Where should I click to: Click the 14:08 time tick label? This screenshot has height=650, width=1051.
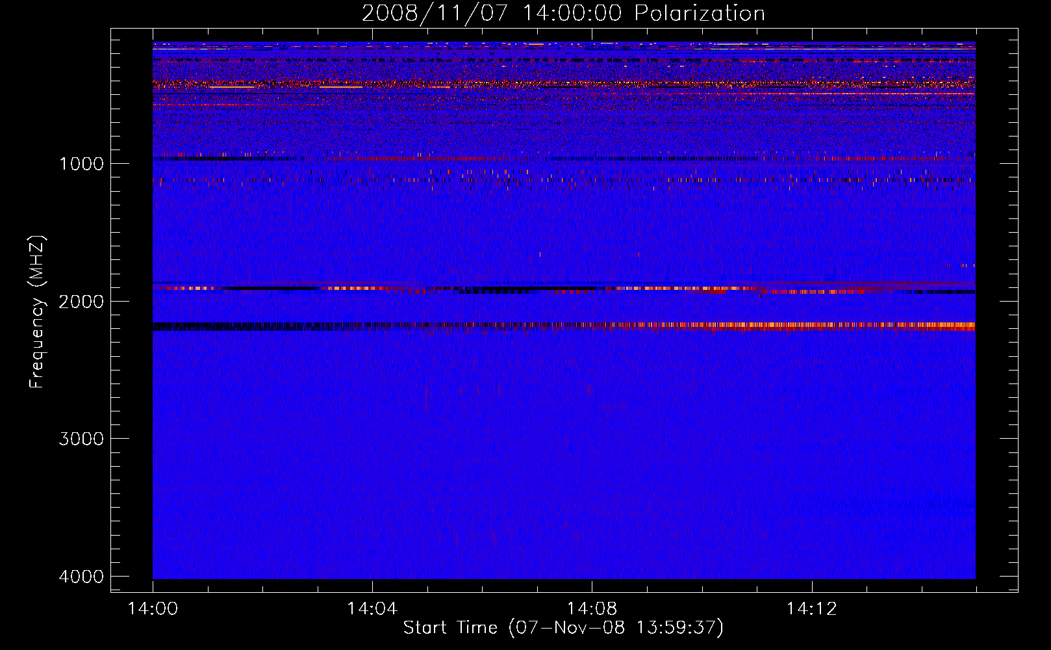(x=592, y=609)
